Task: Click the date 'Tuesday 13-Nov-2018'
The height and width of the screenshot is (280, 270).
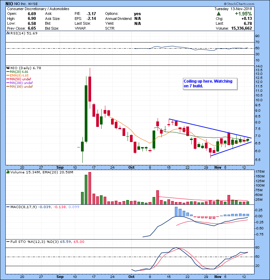Action: pyautogui.click(x=233, y=9)
